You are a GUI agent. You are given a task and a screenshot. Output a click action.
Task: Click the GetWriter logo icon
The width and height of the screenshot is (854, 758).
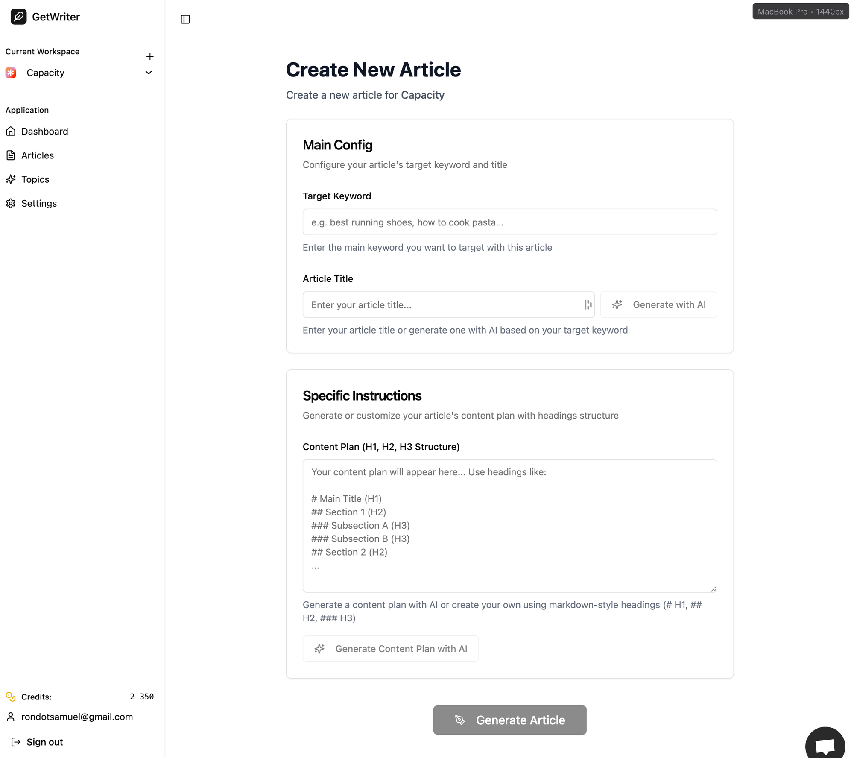(x=18, y=17)
